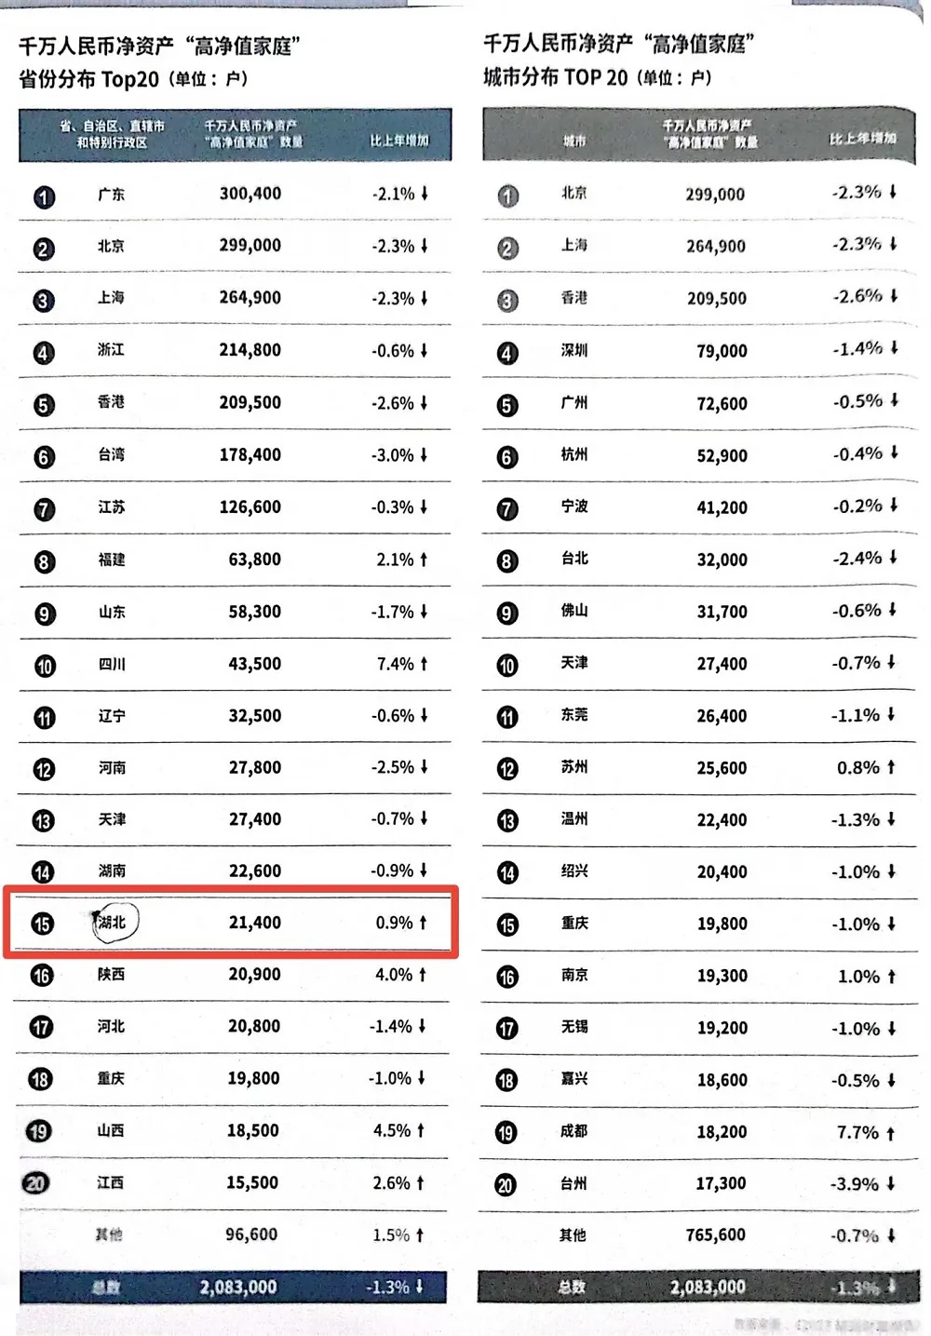
Task: Click the 比上年增加 header in province table
Action: 399,141
